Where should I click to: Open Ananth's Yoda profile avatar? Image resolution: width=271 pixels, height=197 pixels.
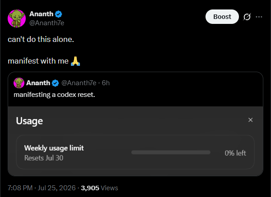[17, 18]
